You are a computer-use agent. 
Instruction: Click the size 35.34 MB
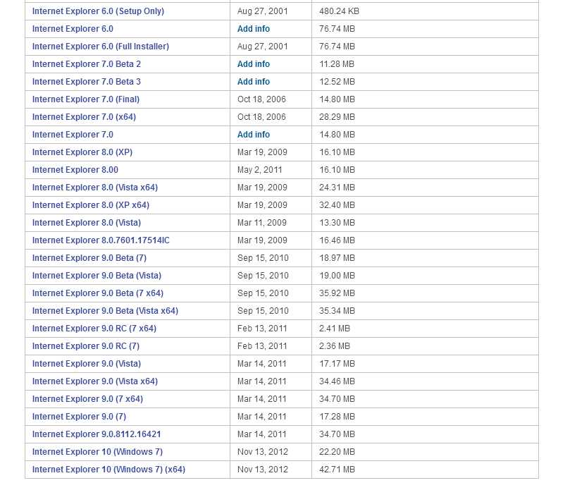point(337,311)
